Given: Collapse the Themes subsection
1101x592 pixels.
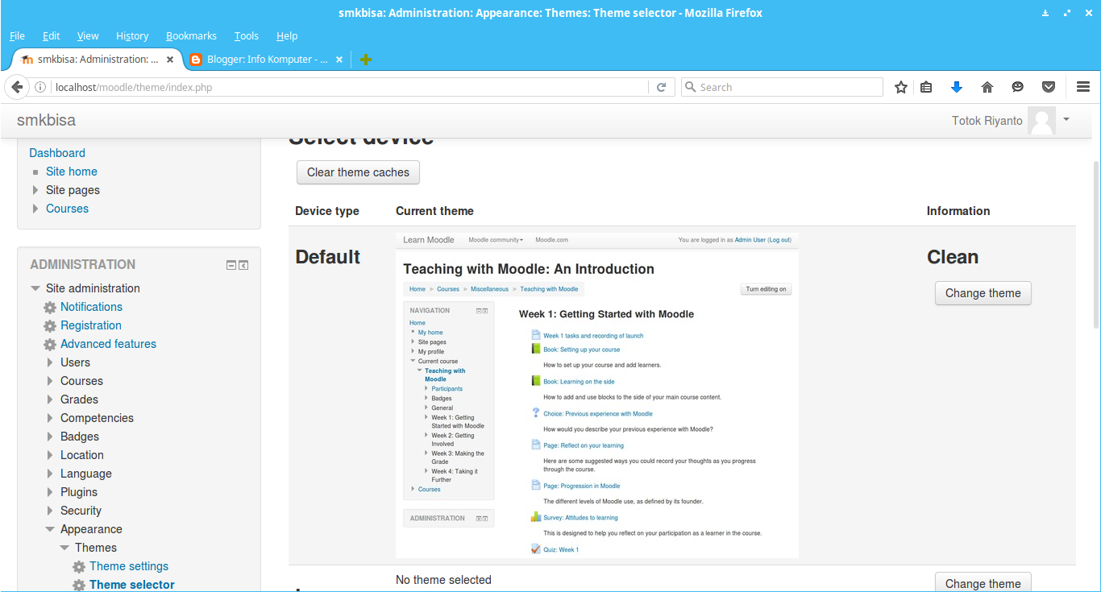Looking at the screenshot, I should pos(64,548).
